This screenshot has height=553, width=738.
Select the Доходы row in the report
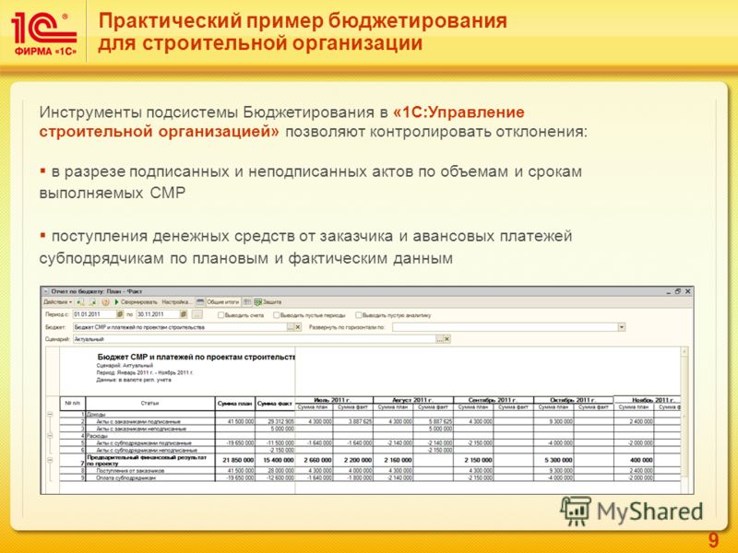(370, 414)
